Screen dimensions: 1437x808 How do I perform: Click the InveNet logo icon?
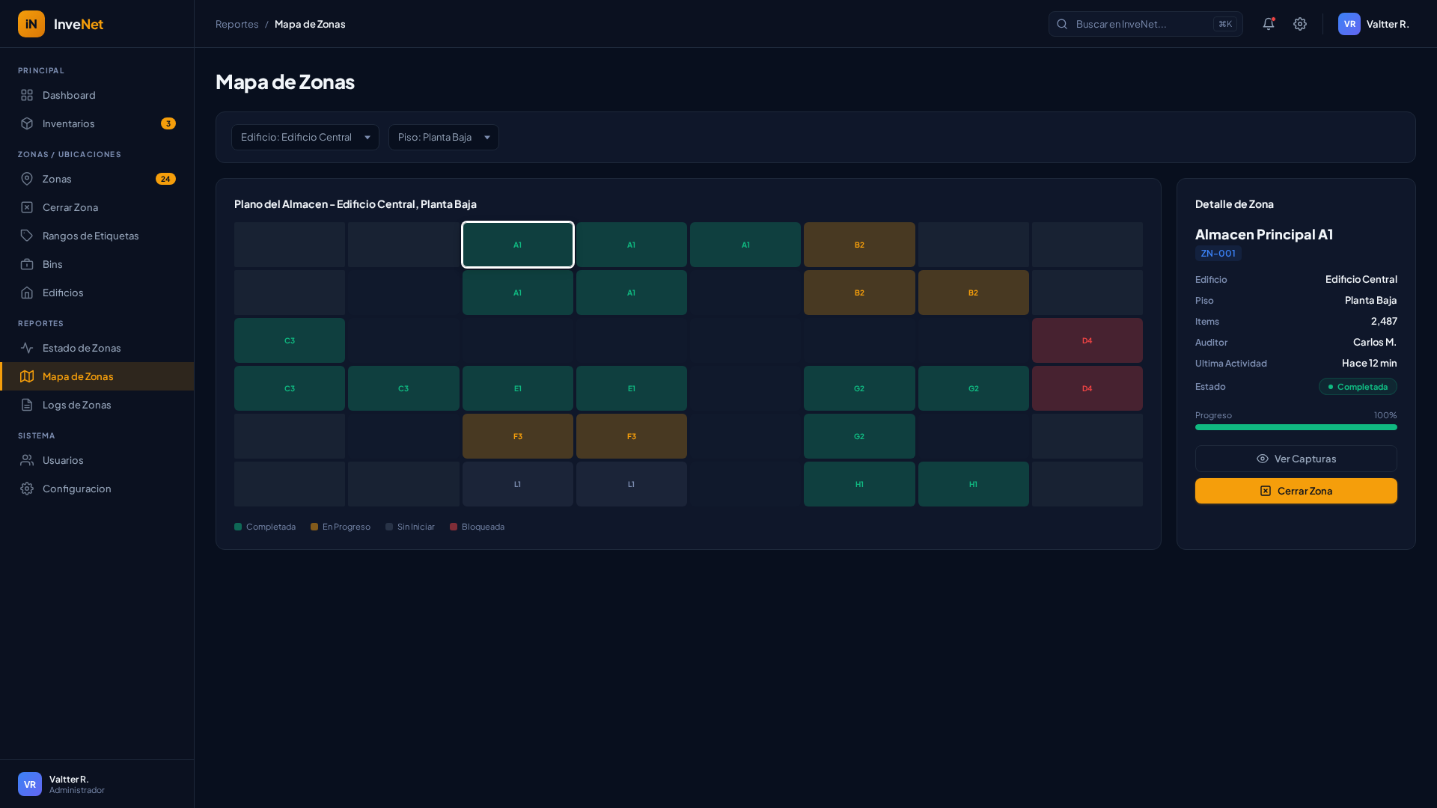(31, 24)
